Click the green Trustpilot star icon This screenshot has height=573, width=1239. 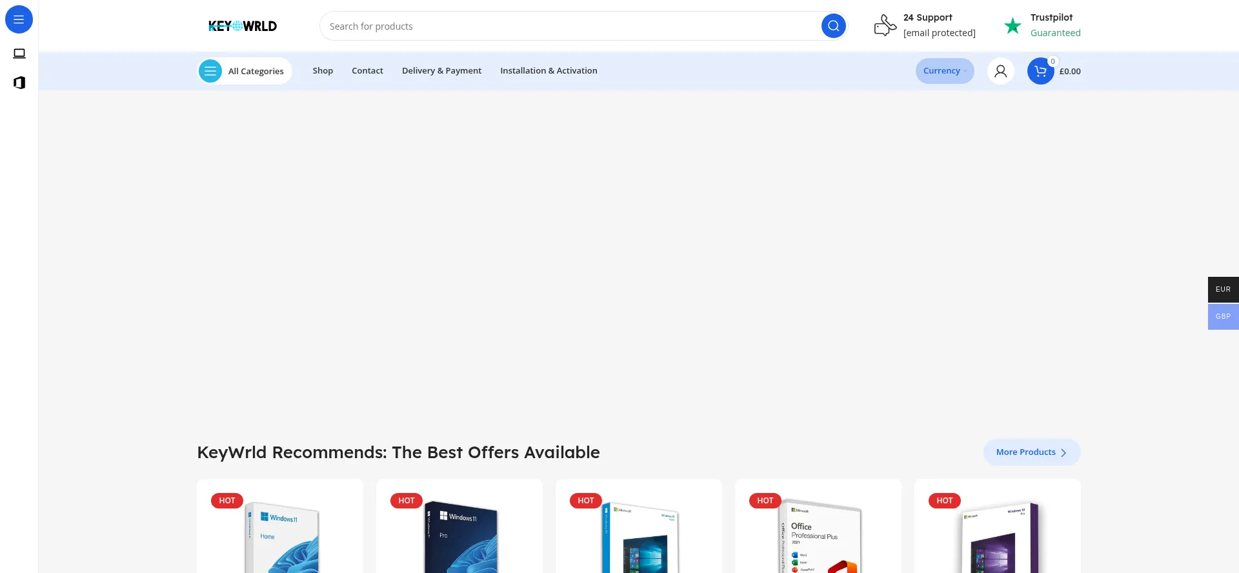[1012, 26]
